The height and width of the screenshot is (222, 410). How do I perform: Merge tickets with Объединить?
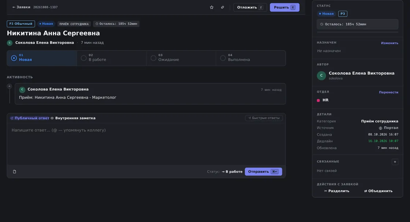coord(379,191)
